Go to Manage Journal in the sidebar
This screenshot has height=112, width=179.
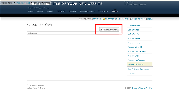click(134, 43)
